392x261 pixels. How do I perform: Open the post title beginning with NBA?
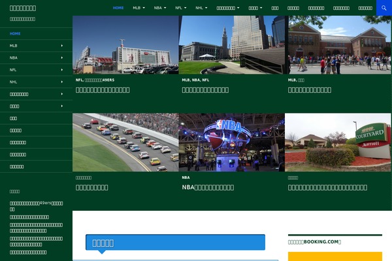(208, 187)
